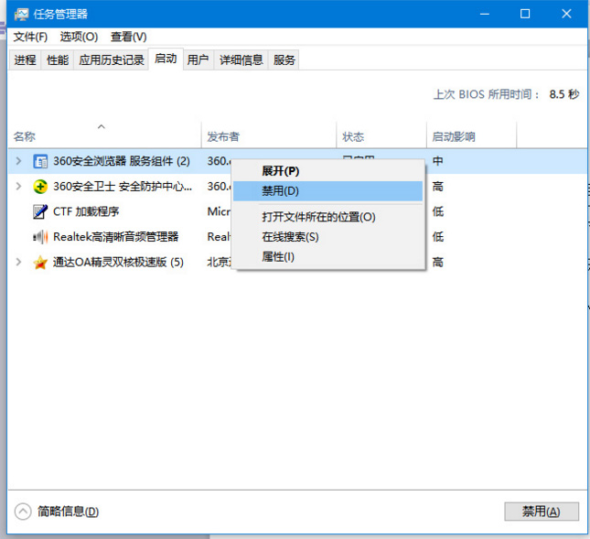Select the 360安全卫士 安全防护中心 row name
This screenshot has width=590, height=539.
(123, 187)
